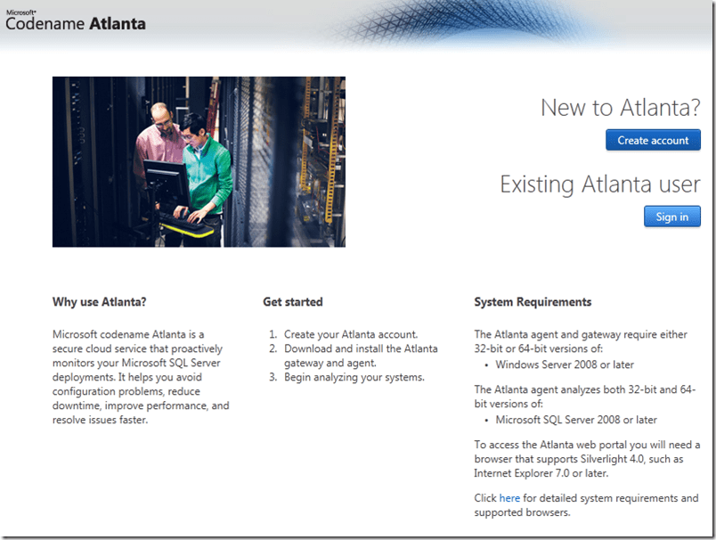This screenshot has width=716, height=540.
Task: Click the paragraph describing the secure cloud service
Action: click(x=141, y=377)
